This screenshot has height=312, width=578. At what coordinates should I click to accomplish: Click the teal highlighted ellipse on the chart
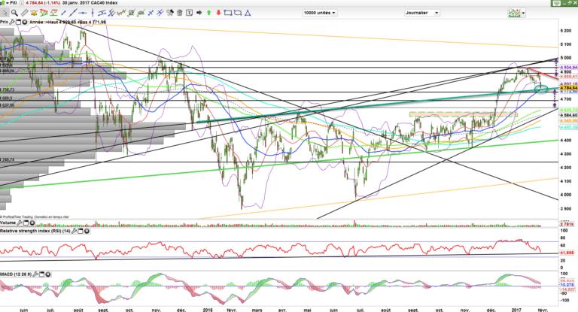[x=540, y=89]
